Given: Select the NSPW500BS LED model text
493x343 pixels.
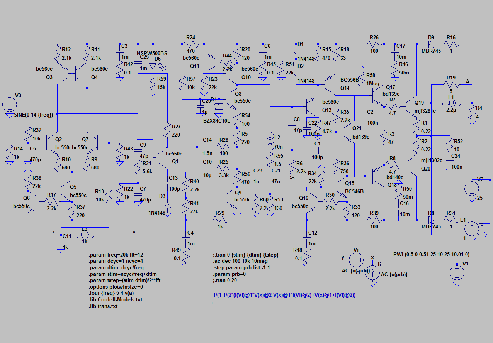Looking at the screenshot, I should (x=152, y=53).
